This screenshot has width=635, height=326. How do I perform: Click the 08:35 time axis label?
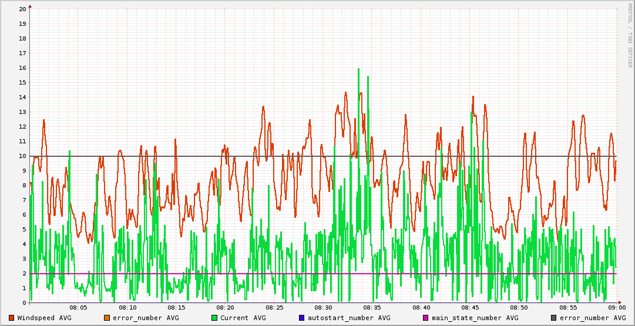[x=372, y=307]
